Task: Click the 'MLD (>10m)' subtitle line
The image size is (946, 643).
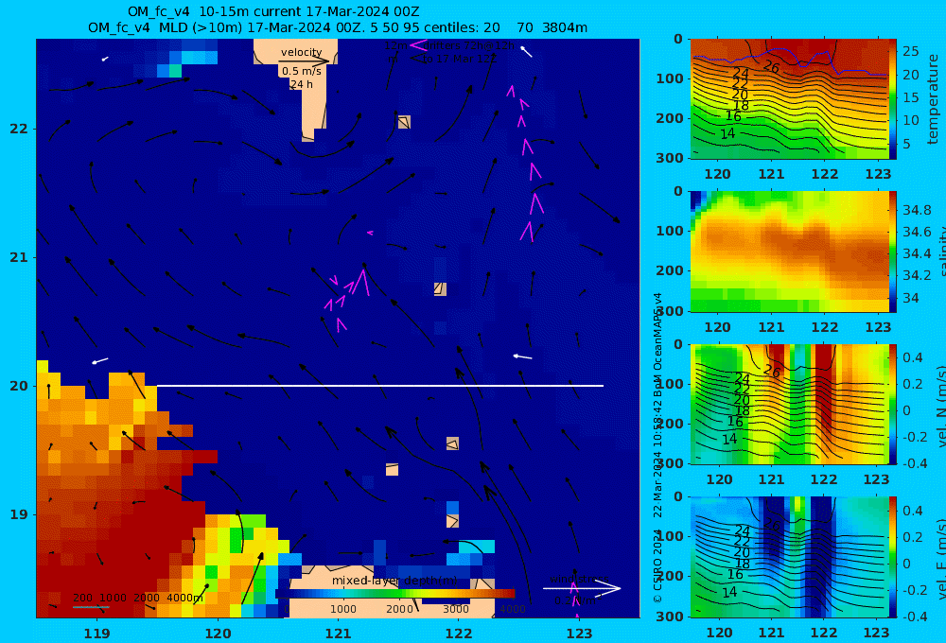Action: [x=338, y=27]
